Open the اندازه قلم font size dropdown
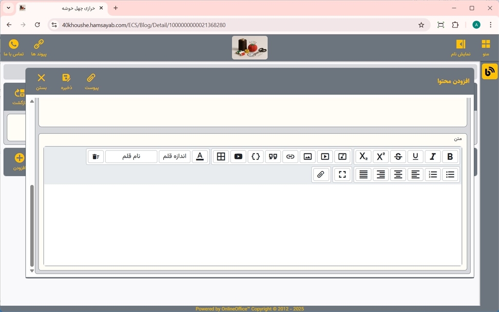This screenshot has width=499, height=312. click(174, 157)
